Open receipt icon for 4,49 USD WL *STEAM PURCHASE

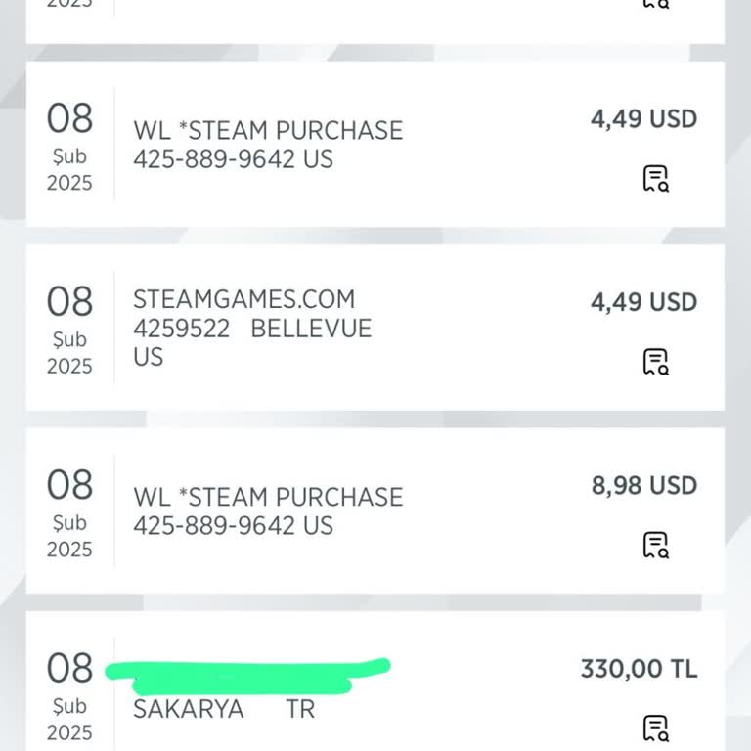(x=655, y=179)
